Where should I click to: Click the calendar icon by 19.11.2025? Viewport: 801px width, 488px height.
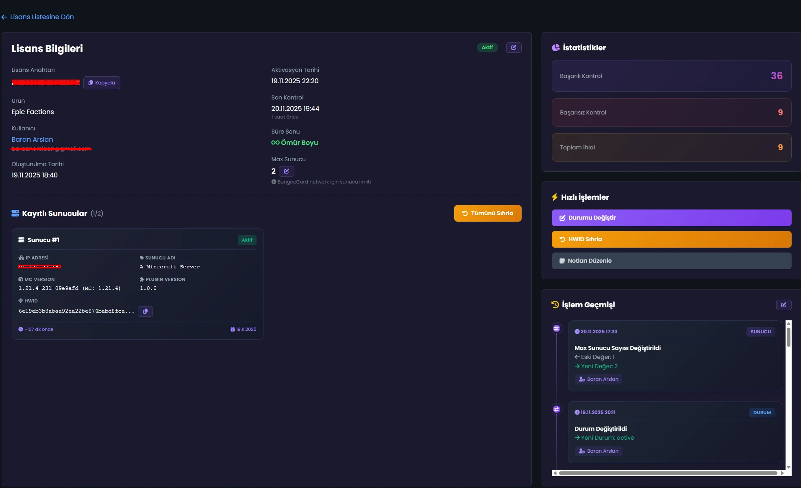pos(233,329)
